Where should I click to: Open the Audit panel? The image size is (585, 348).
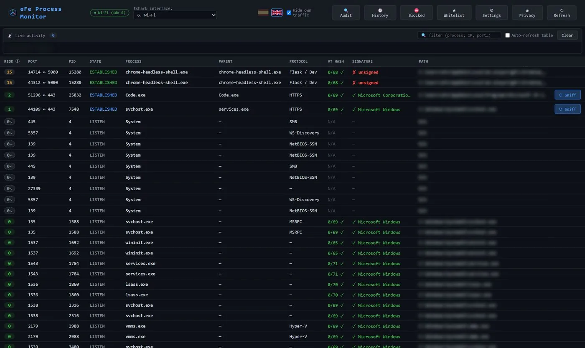346,13
